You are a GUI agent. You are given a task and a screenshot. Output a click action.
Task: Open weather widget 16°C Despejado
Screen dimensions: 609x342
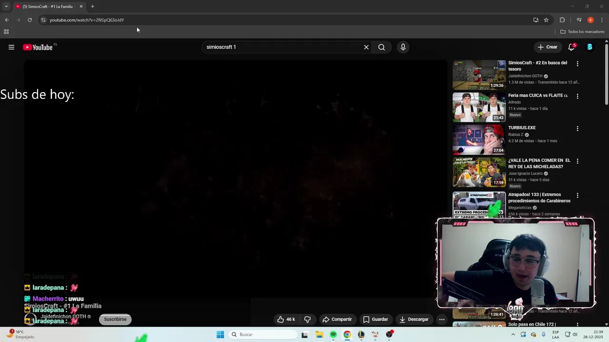pyautogui.click(x=20, y=334)
